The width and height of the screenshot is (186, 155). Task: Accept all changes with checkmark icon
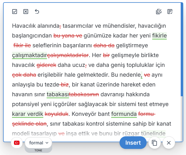point(15,11)
